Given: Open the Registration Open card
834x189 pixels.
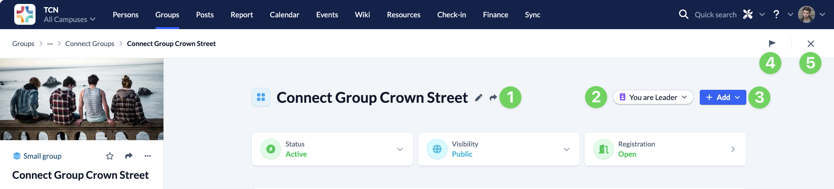Looking at the screenshot, I should [665, 149].
